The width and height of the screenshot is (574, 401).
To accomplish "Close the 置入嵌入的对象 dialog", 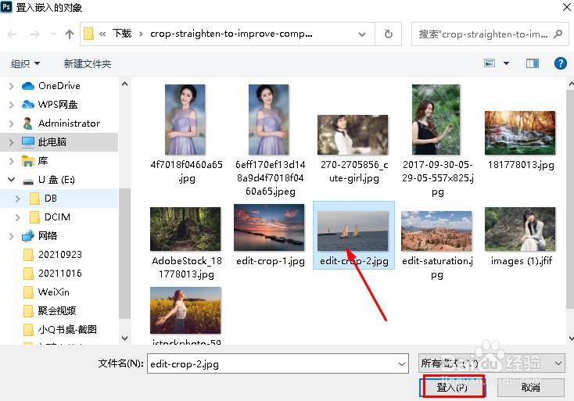I will coord(567,7).
